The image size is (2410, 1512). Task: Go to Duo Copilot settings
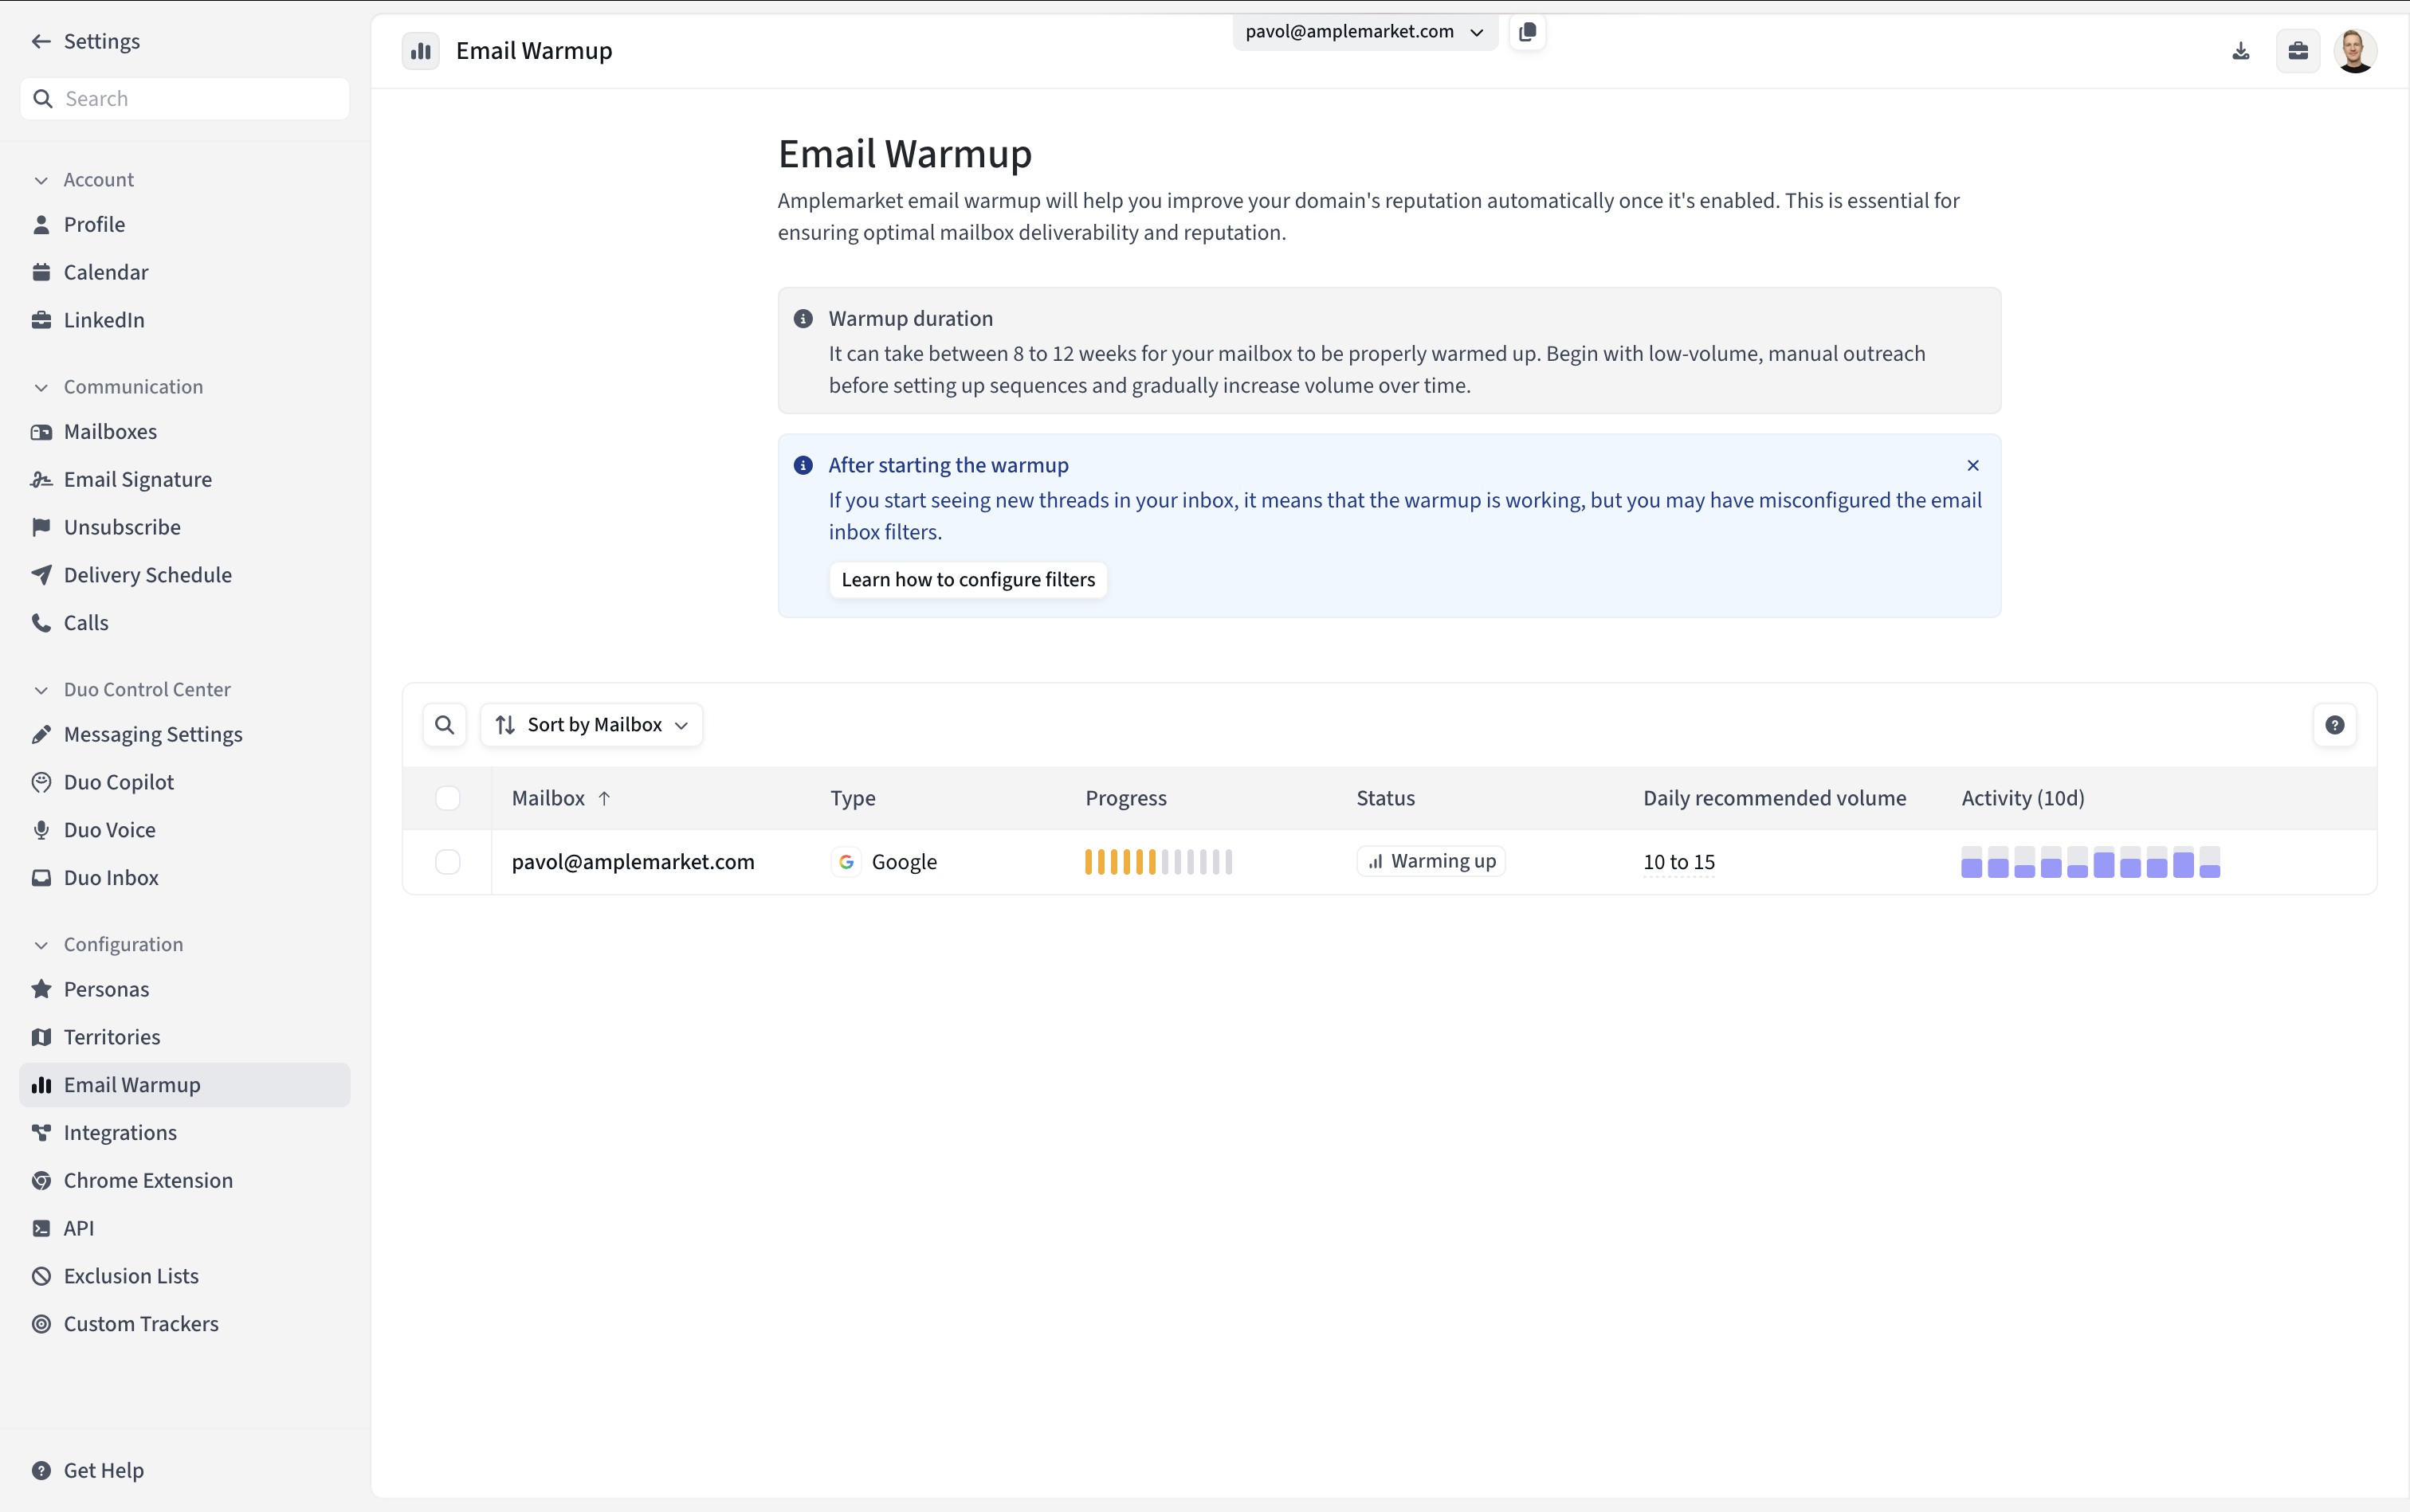pos(185,782)
